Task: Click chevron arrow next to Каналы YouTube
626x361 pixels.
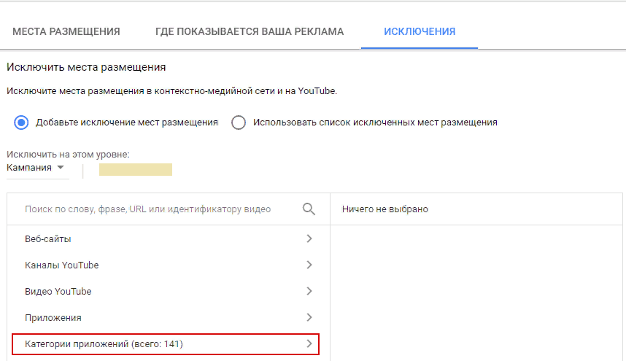Action: tap(309, 265)
